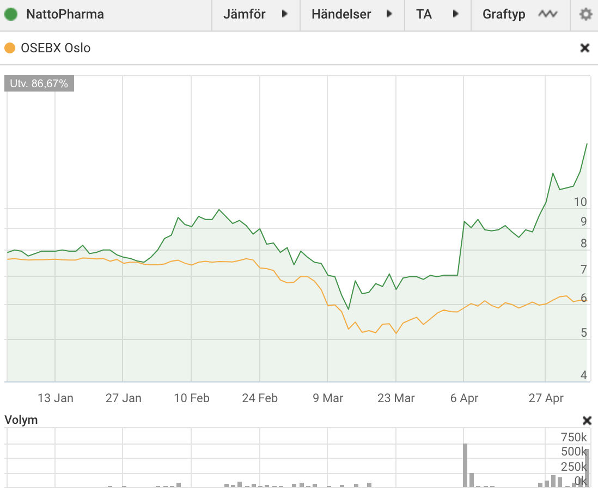Click the 750k volume axis label

click(573, 437)
